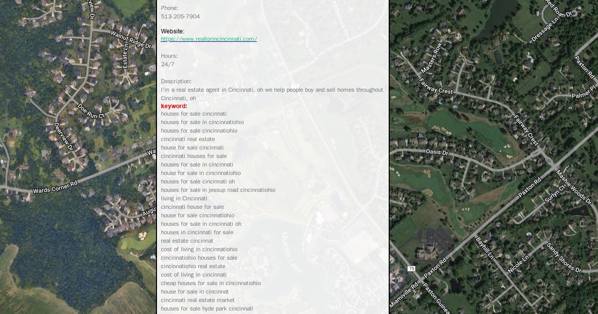Image resolution: width=598 pixels, height=314 pixels.
Task: Click the Sandy Shores Dr map label
Action: pos(564,258)
